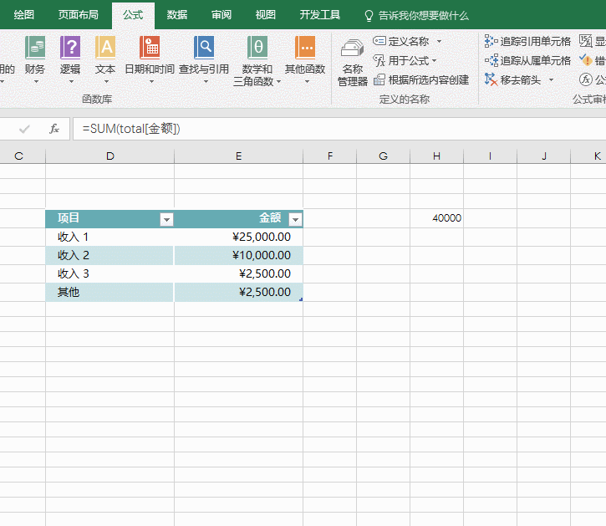
Task: Expand the 金额 column filter dropdown
Action: pyautogui.click(x=294, y=219)
